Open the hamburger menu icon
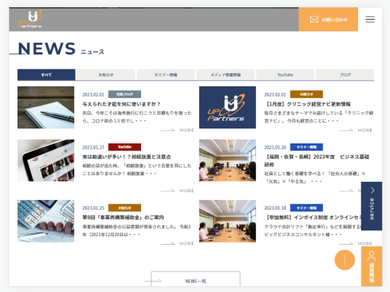The height and width of the screenshot is (292, 390). (x=370, y=19)
